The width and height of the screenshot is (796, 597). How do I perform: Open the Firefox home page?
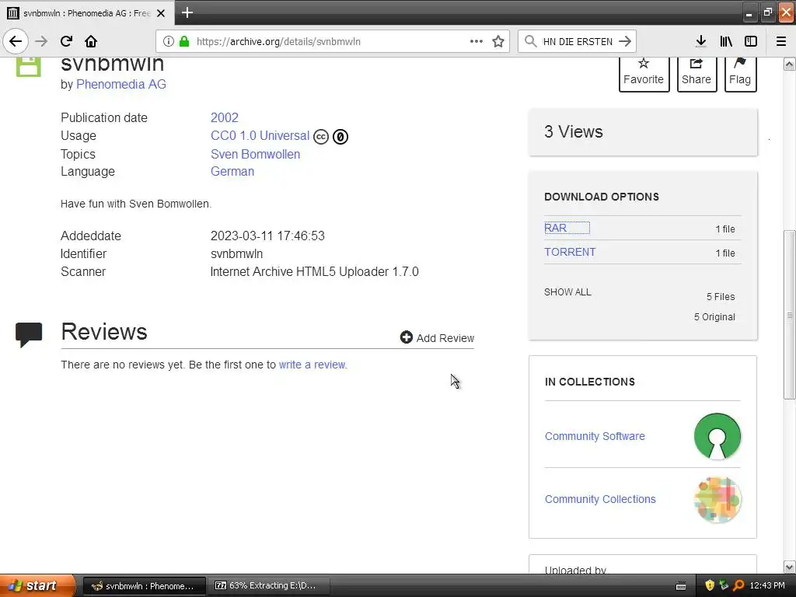(91, 41)
